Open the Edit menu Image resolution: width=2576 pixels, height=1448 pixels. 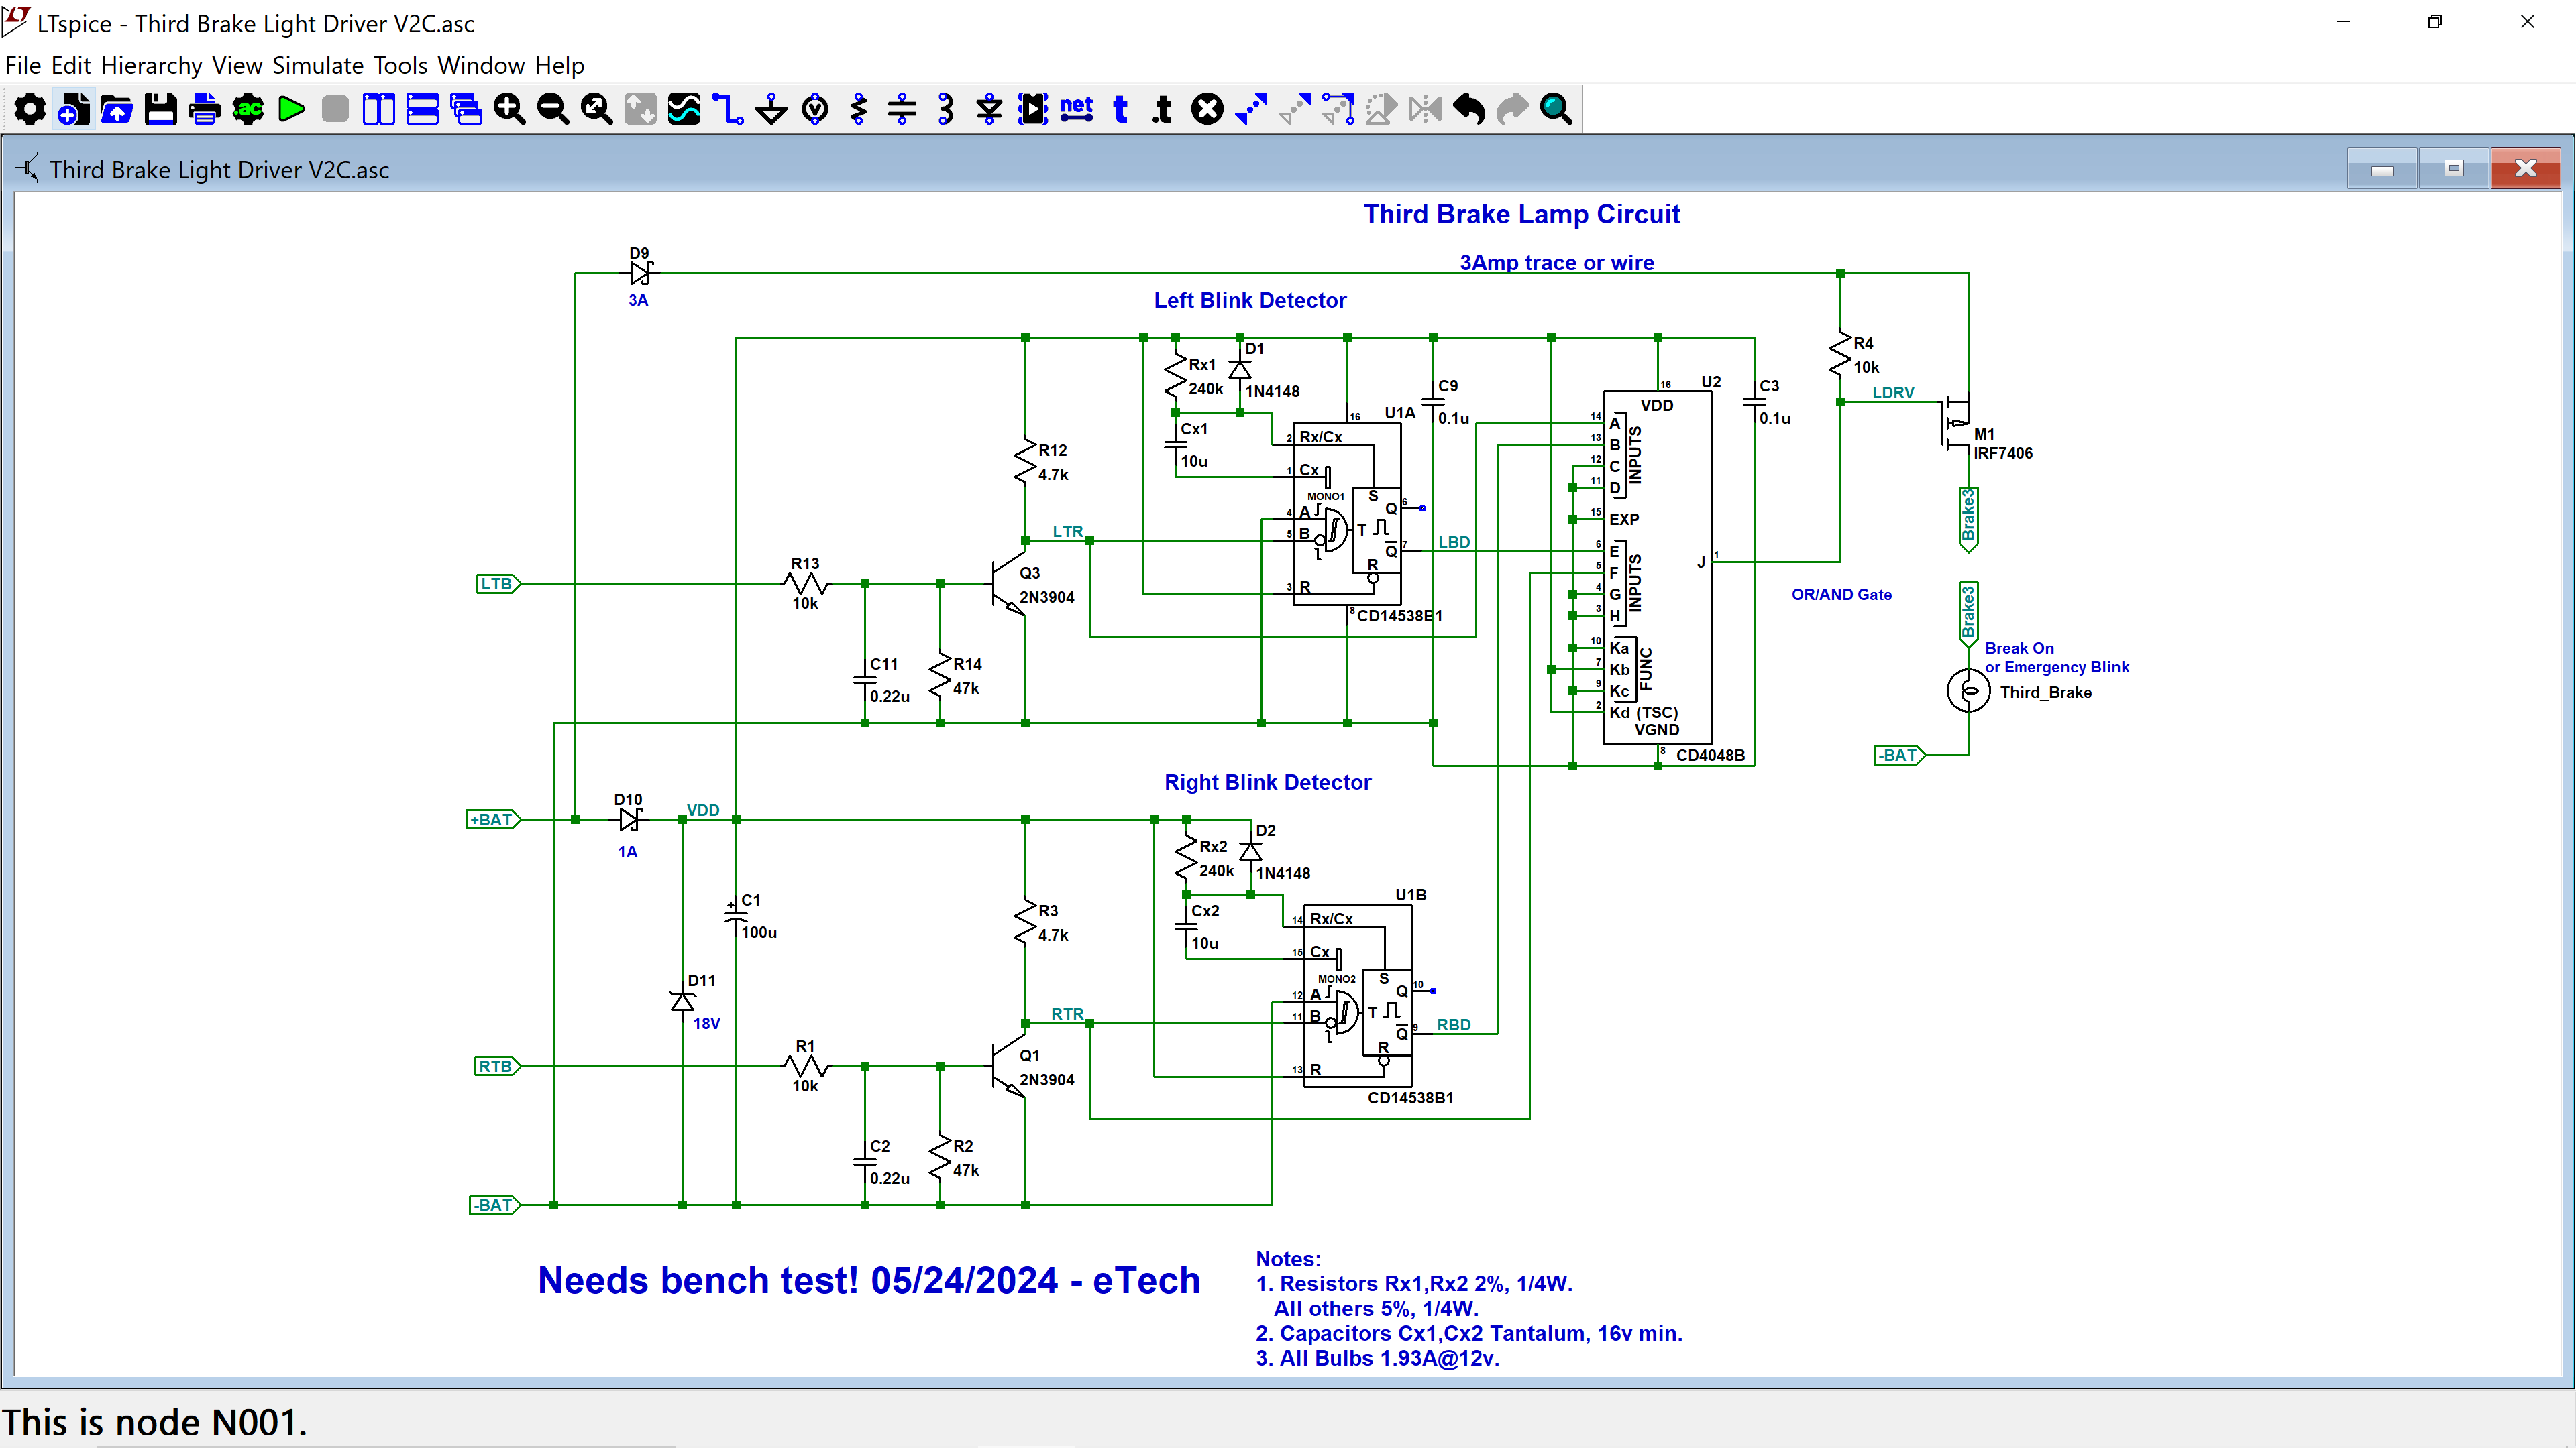coord(71,65)
